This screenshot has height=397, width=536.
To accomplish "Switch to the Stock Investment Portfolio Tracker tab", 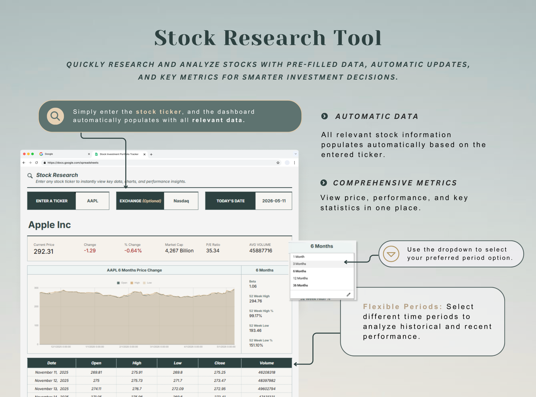I will pyautogui.click(x=120, y=154).
